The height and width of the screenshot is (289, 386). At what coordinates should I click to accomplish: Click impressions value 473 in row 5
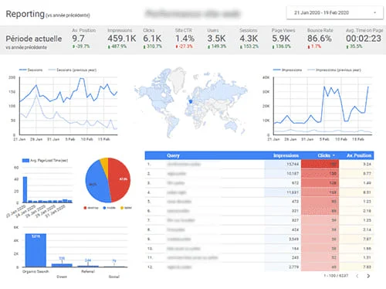pos(295,202)
